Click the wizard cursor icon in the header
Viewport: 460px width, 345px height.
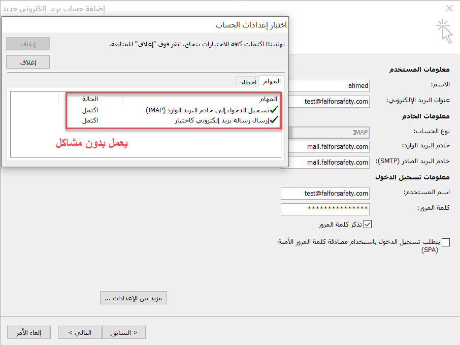pyautogui.click(x=445, y=31)
